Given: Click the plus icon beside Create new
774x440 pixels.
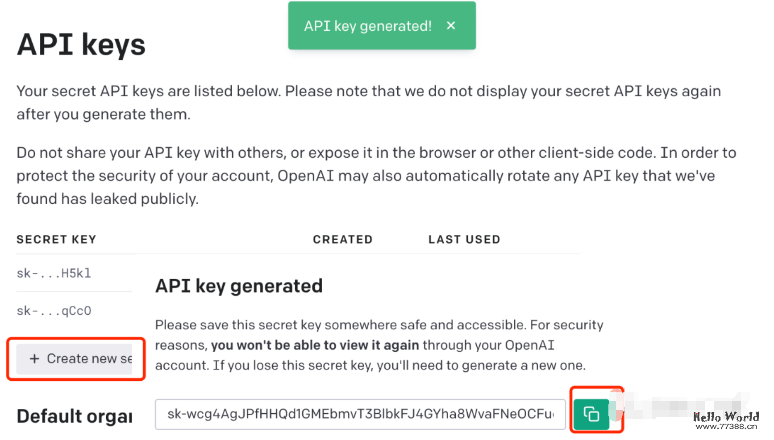Looking at the screenshot, I should click(x=34, y=359).
